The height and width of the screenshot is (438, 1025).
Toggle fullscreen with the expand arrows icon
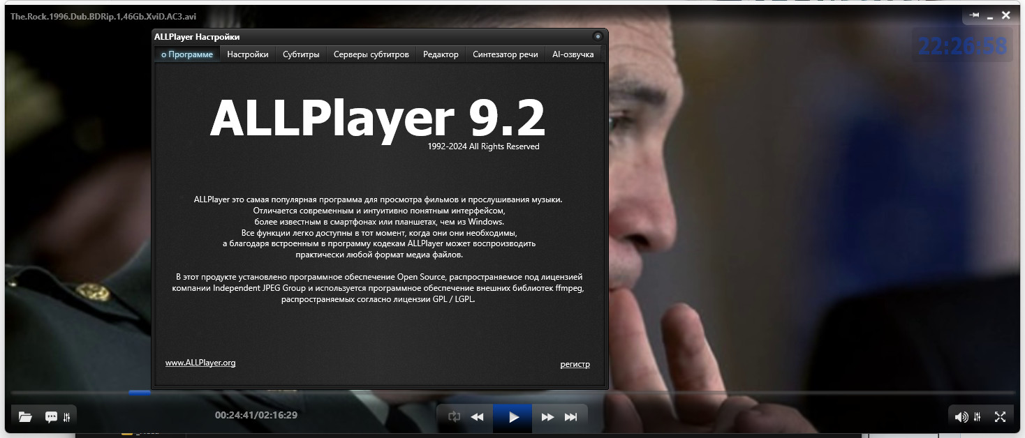coord(1000,417)
